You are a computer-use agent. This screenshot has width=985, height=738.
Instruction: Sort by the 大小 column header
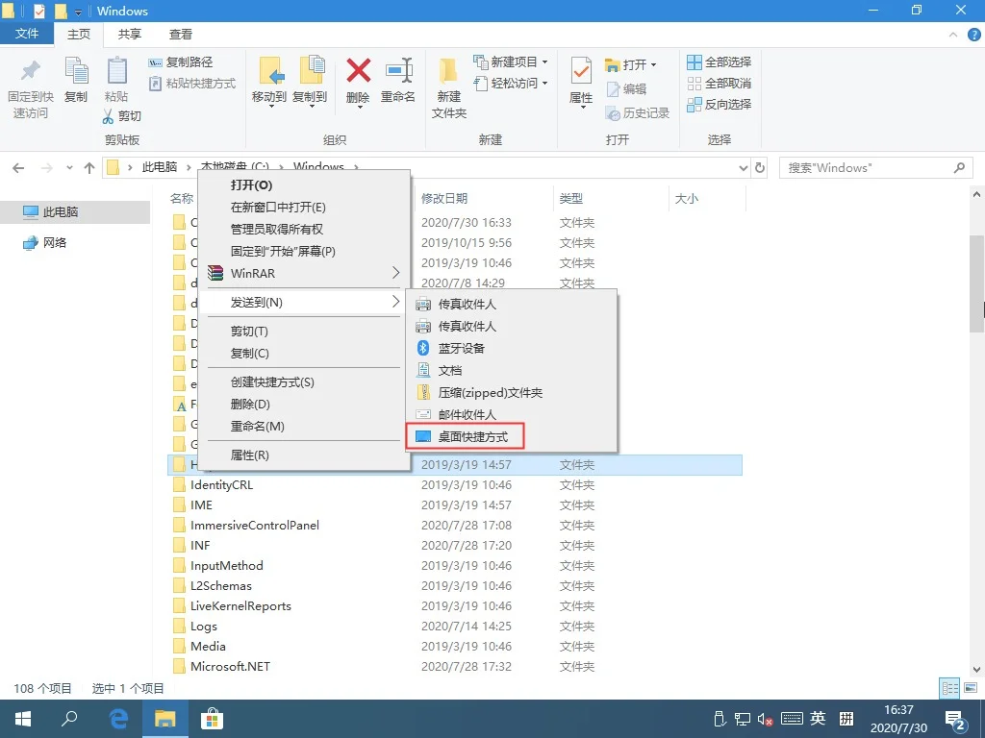pos(686,198)
